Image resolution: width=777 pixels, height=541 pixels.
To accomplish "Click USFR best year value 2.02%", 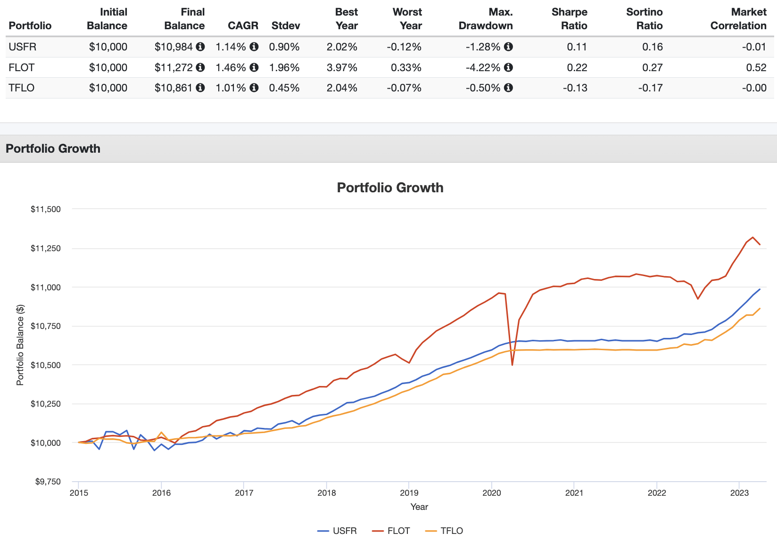I will 342,47.
